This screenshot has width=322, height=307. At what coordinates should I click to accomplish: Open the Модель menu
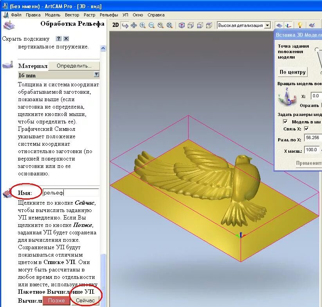[52, 15]
